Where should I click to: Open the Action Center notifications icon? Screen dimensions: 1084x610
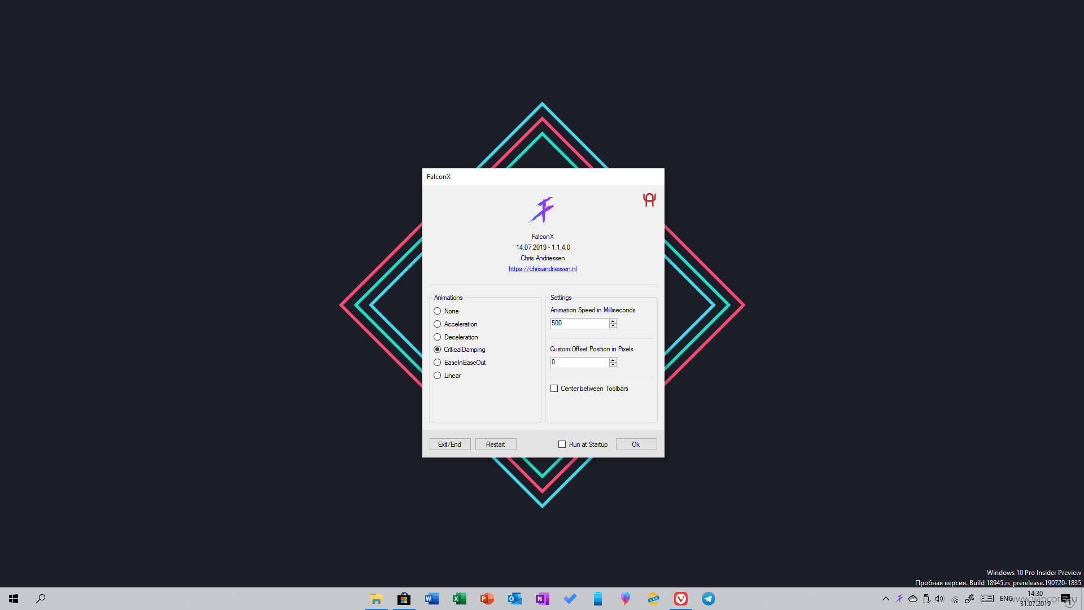pos(1065,599)
